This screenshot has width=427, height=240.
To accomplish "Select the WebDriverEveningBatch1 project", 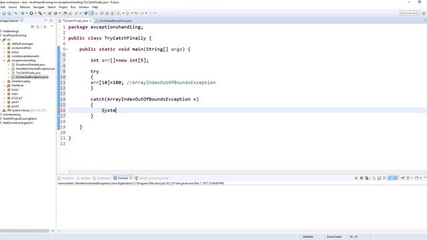I will (x=18, y=123).
